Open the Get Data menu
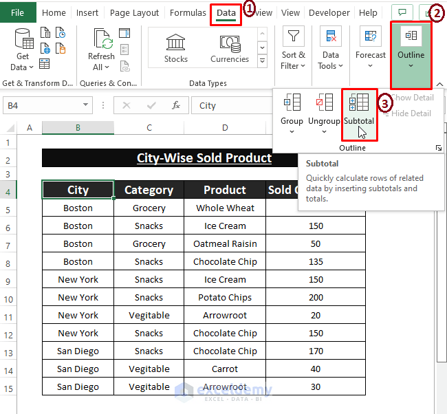This screenshot has height=414, width=447. [23, 49]
